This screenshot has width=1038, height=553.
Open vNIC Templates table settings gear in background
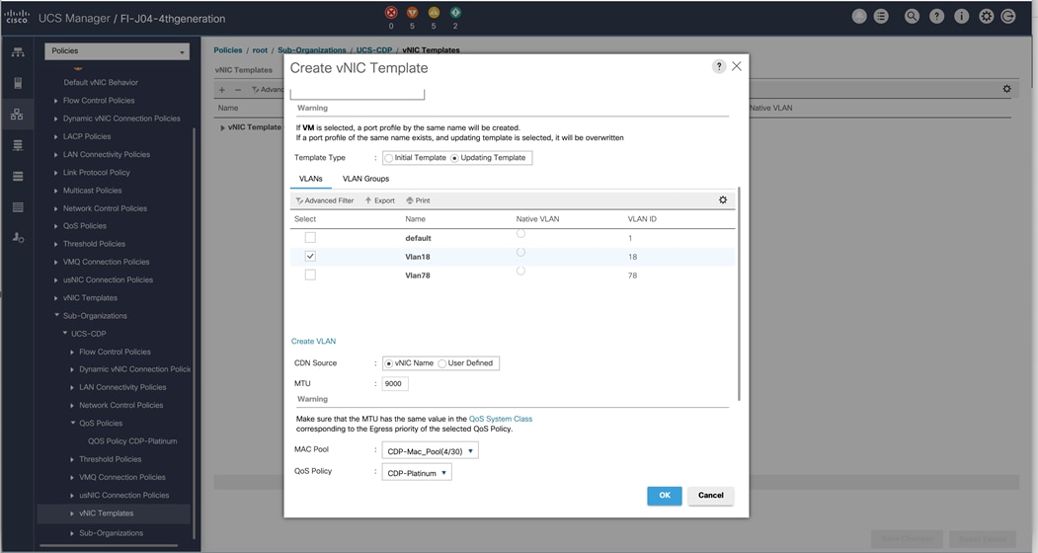[1006, 89]
